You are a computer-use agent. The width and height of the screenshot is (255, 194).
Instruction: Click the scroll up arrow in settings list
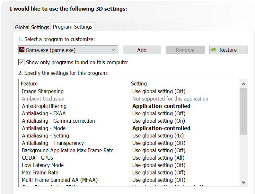click(244, 84)
